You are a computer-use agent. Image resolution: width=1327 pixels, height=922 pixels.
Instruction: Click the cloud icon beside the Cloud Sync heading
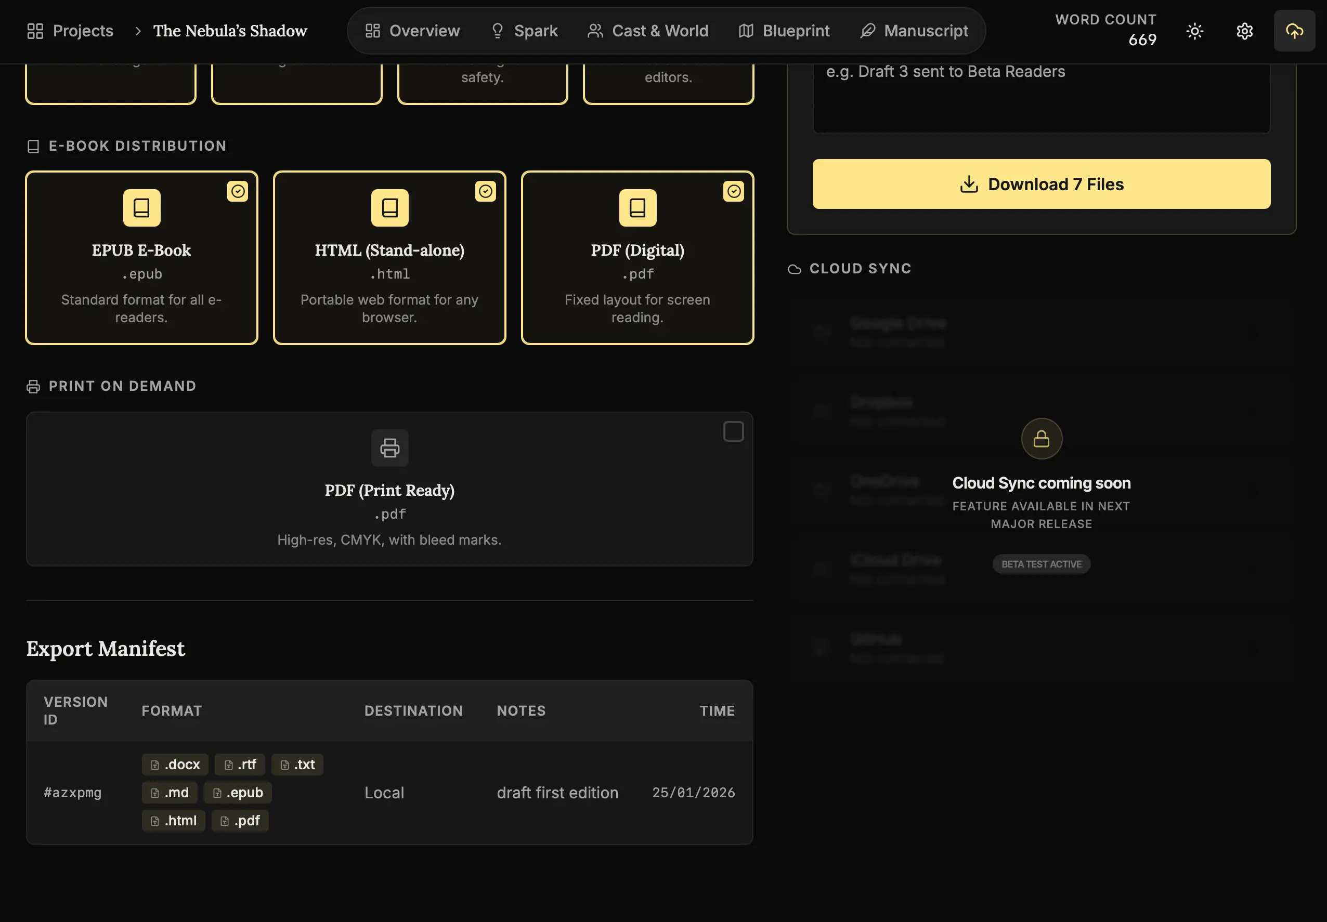pyautogui.click(x=795, y=269)
